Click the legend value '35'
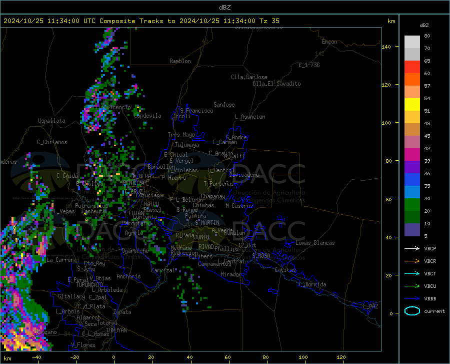This screenshot has width=450, height=364. pos(427,186)
